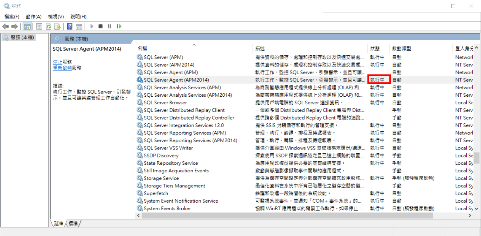Click gear icon of System Events Broker
Screen dimensions: 481x236
pyautogui.click(x=140, y=208)
